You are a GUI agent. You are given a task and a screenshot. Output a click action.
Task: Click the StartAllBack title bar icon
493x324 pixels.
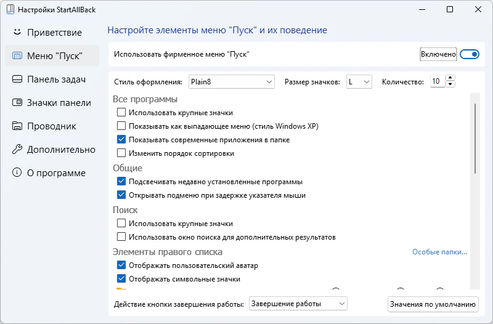[9, 10]
